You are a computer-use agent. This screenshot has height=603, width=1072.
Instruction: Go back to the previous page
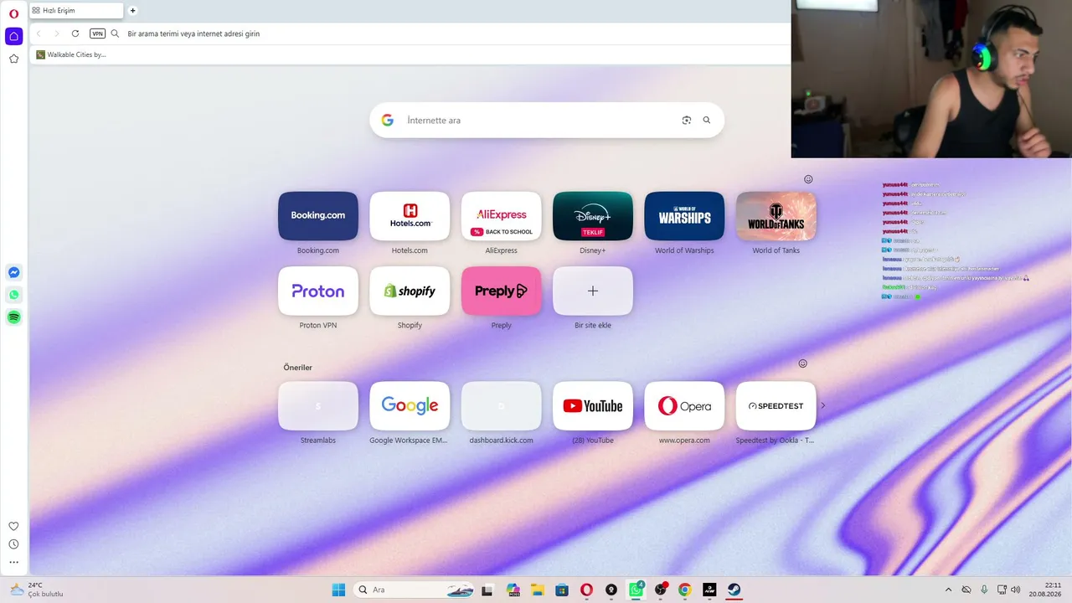click(x=39, y=33)
